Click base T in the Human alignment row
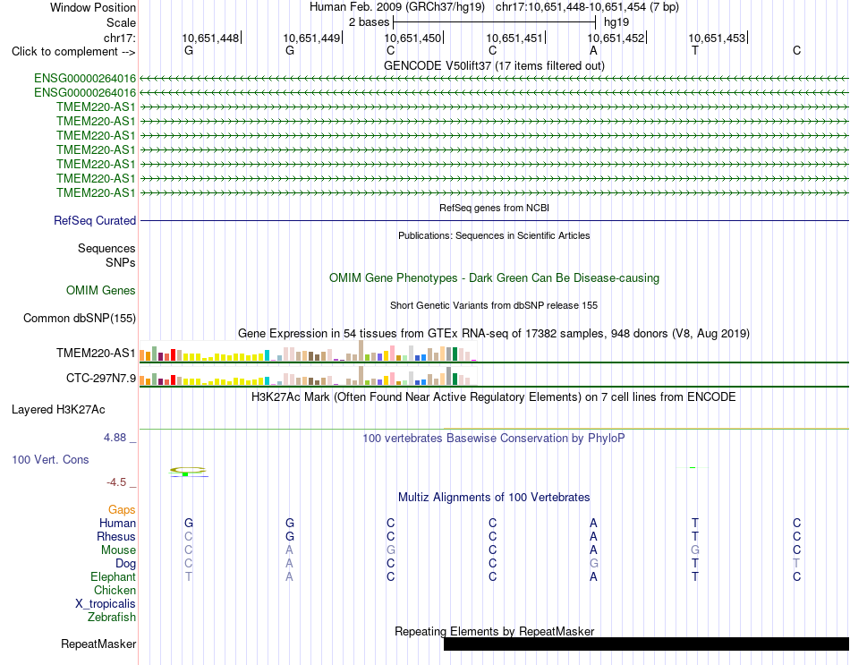Viewport: 850px width, 665px height. [695, 523]
